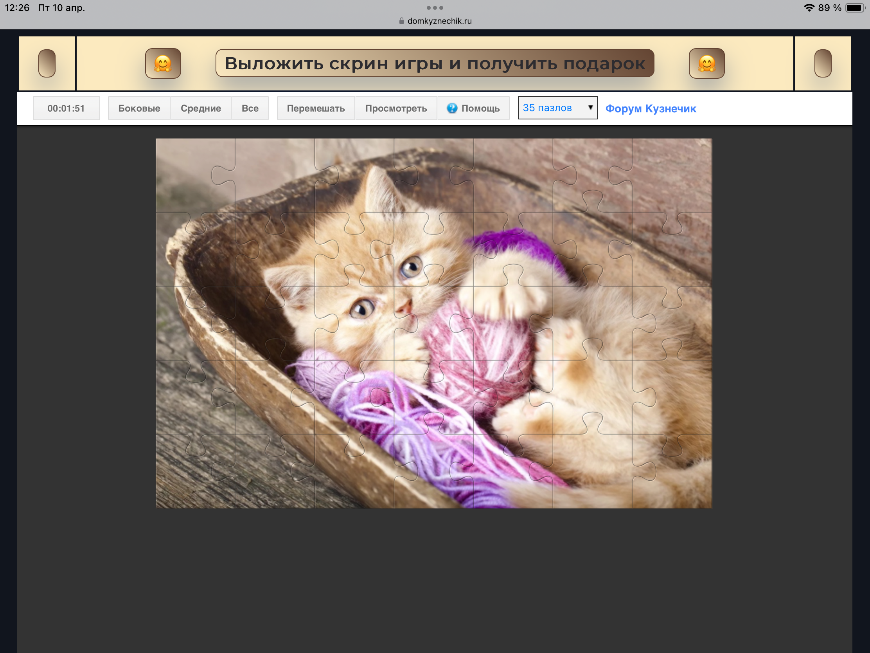
Task: Click the right hugging face emoji button
Action: tap(706, 63)
